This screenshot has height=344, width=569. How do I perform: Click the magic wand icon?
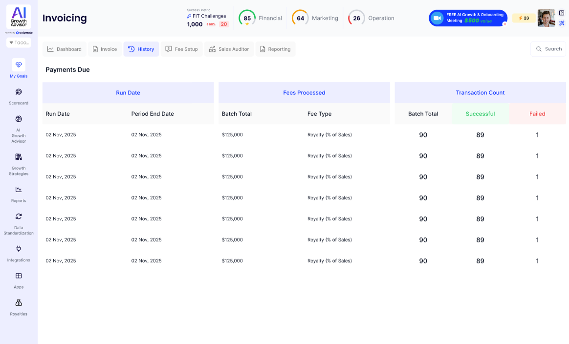pyautogui.click(x=562, y=23)
